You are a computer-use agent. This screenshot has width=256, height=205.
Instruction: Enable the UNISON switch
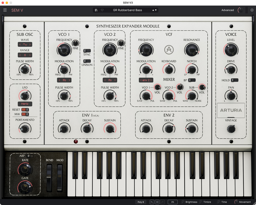click(87, 61)
